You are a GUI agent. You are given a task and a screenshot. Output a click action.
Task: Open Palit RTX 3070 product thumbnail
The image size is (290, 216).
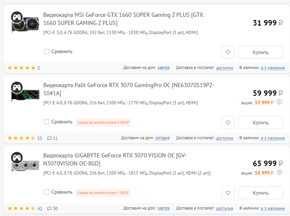26,95
